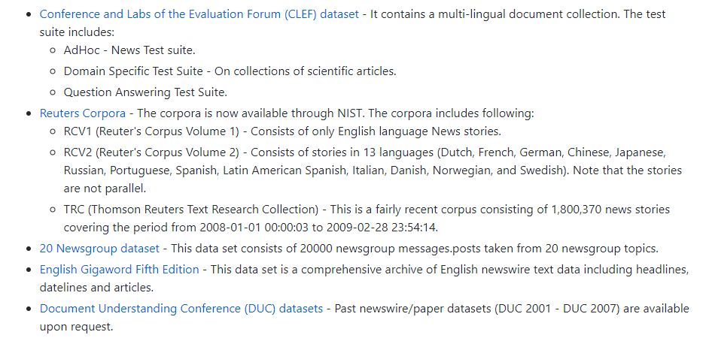Click the number 1,800,370 in the TRC description
This screenshot has width=709, height=341.
(x=582, y=210)
